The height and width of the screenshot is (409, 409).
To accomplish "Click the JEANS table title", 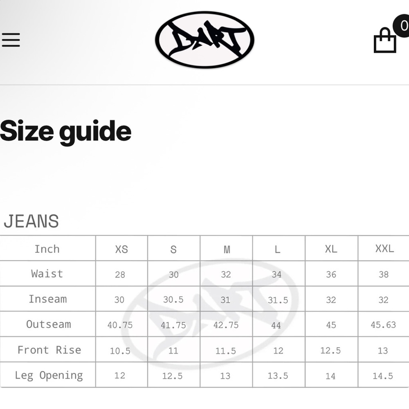I will (31, 221).
